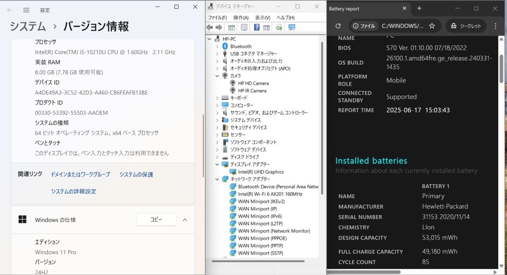This screenshot has height=275, width=507.
Task: Reload the Battery report page
Action: 338,26
